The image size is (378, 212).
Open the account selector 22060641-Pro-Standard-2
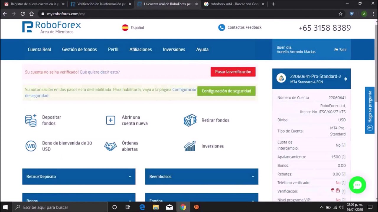click(x=312, y=79)
